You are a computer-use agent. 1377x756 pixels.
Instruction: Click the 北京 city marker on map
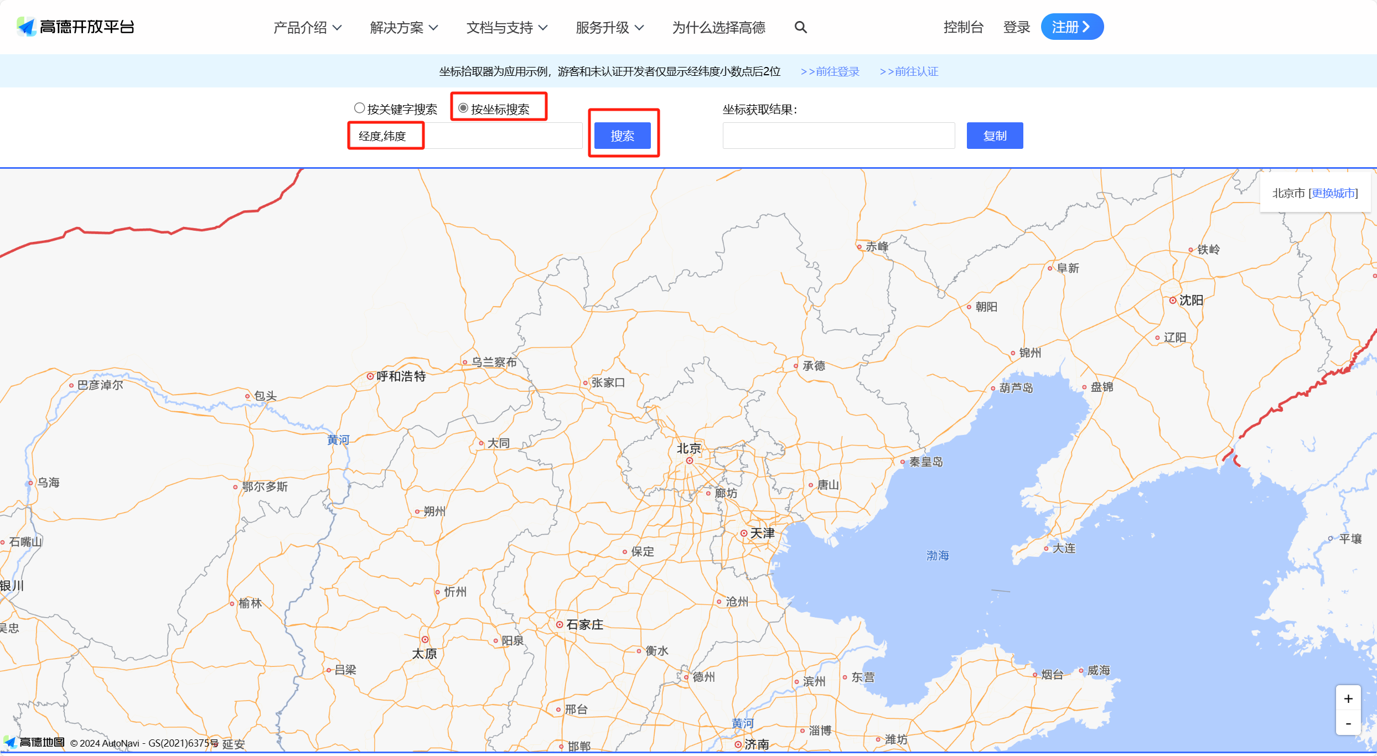(689, 460)
